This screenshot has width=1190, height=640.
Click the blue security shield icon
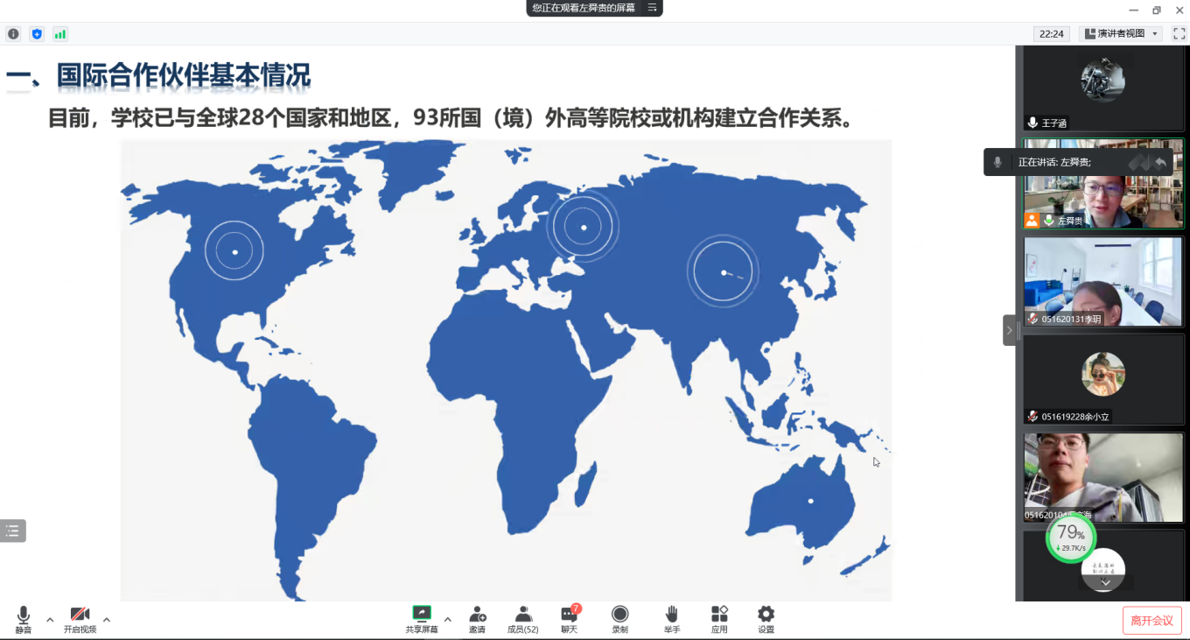click(x=37, y=34)
